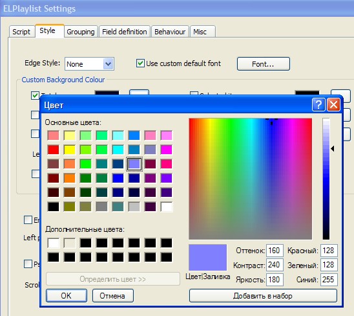Switch to the Grouping tab
The height and width of the screenshot is (316, 354).
81,32
